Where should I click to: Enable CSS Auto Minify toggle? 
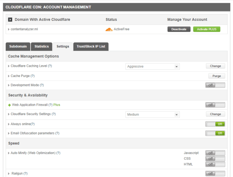[215, 159]
